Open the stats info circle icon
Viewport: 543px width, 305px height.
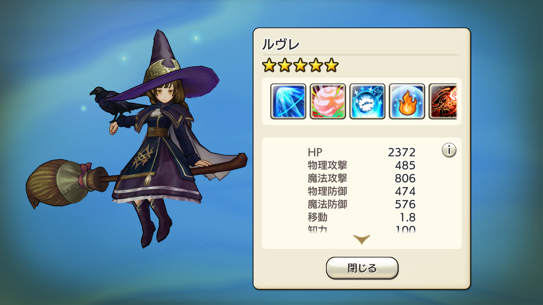(x=449, y=150)
